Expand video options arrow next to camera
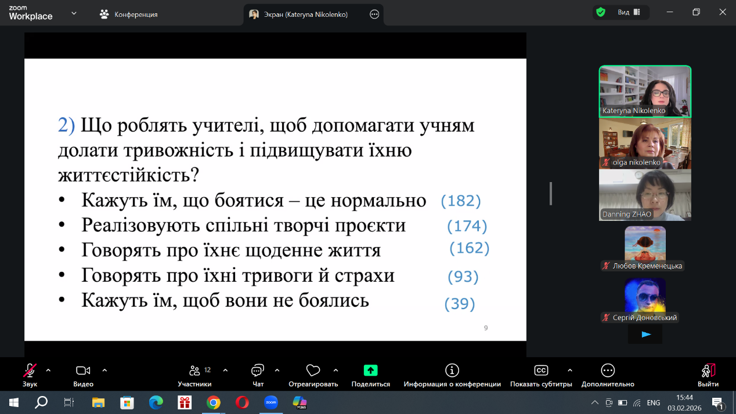The width and height of the screenshot is (736, 414). (104, 370)
